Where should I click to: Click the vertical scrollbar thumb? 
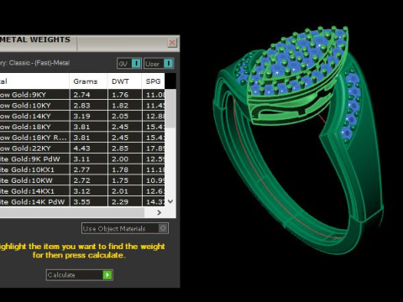(x=170, y=108)
